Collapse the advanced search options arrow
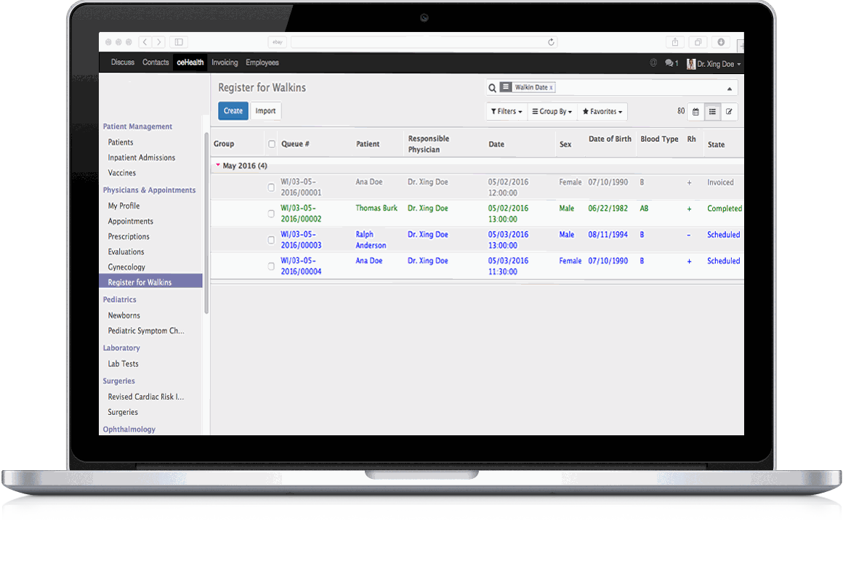Image resolution: width=843 pixels, height=577 pixels. pos(730,88)
